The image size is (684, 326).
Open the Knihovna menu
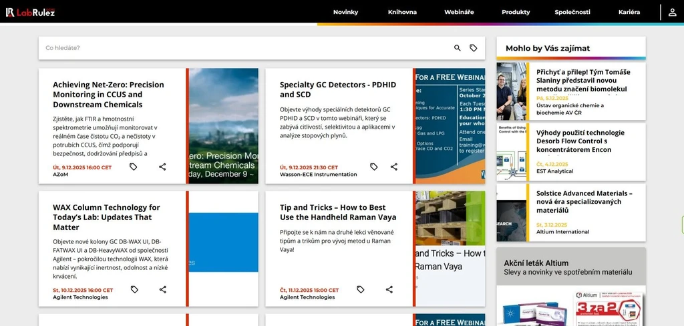click(402, 12)
